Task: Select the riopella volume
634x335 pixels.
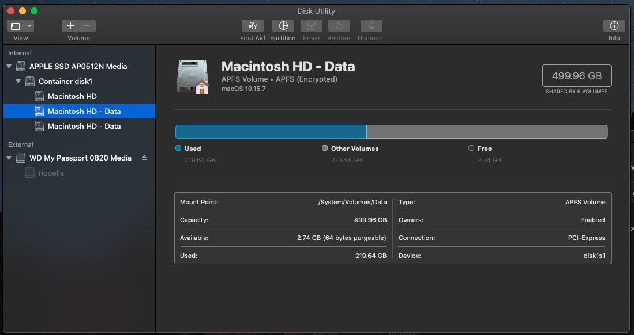Action: click(x=51, y=173)
